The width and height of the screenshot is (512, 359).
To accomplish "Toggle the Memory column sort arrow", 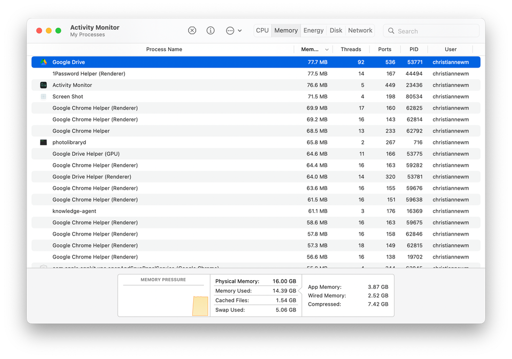I will [326, 50].
